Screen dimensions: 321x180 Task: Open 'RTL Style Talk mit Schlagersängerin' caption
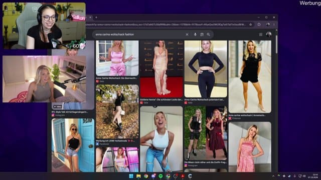point(70,112)
